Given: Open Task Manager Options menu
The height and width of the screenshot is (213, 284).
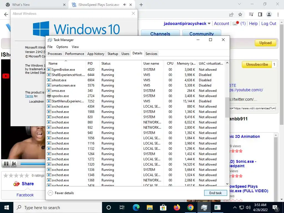Looking at the screenshot, I should (62, 47).
